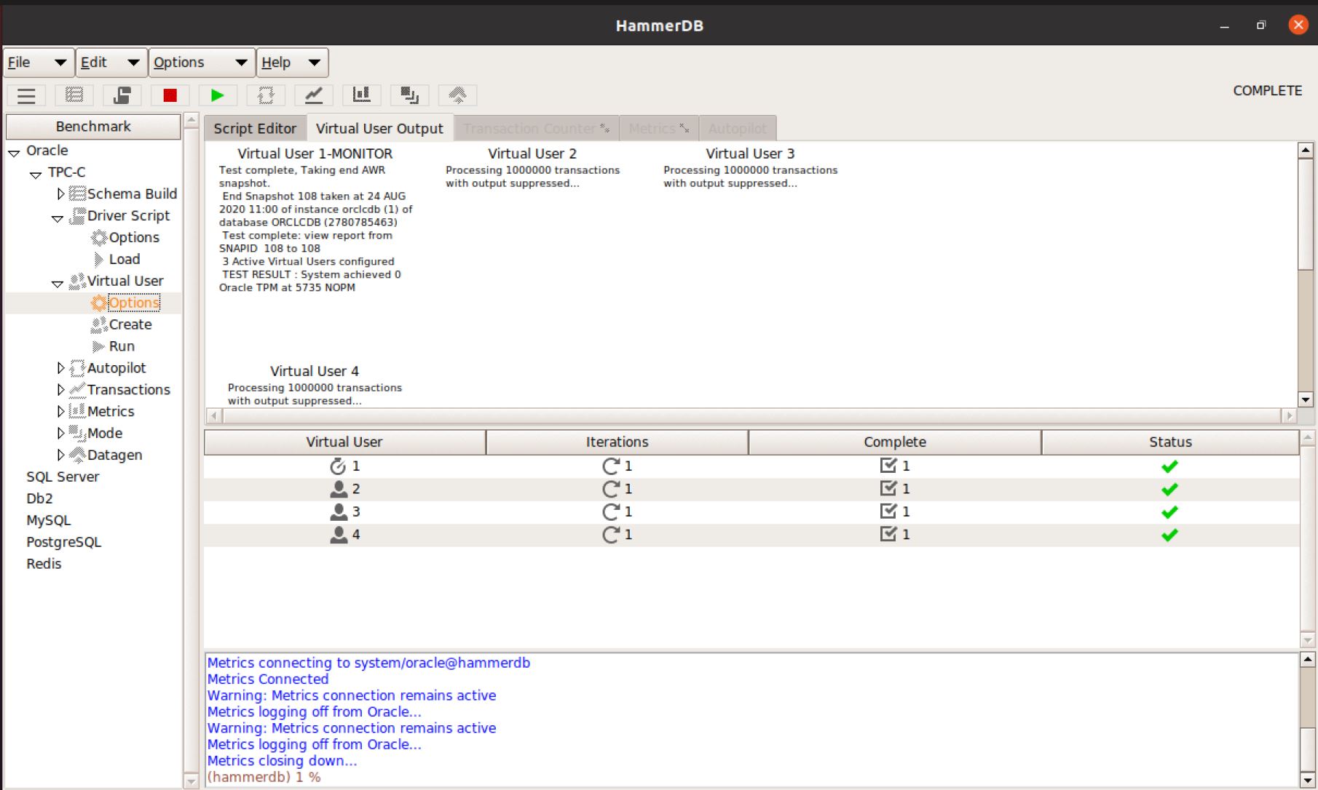Click the Schema Build toolbar icon
The image size is (1318, 790).
click(74, 95)
